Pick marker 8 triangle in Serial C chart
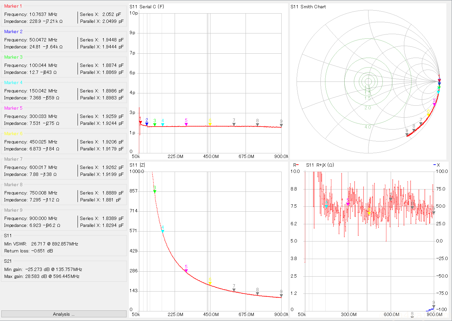Screen dimensions: 452x321 (x=257, y=125)
